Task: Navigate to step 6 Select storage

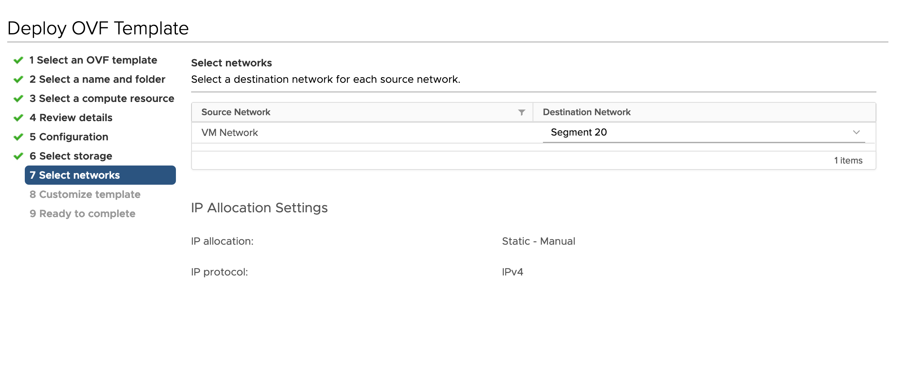Action: pos(71,156)
